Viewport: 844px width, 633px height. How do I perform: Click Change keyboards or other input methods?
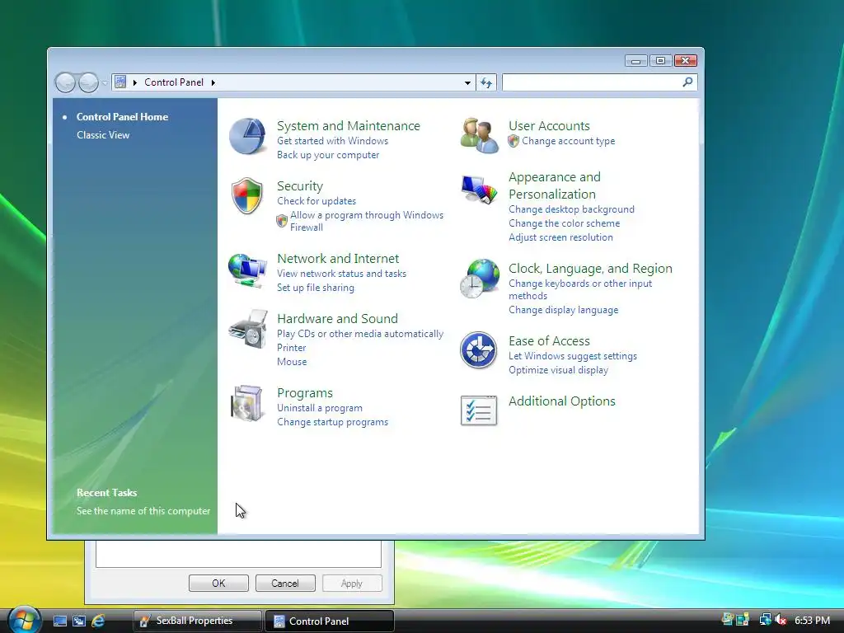[x=580, y=289]
